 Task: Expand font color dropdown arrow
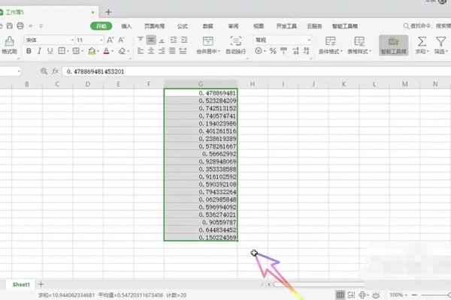(112, 52)
